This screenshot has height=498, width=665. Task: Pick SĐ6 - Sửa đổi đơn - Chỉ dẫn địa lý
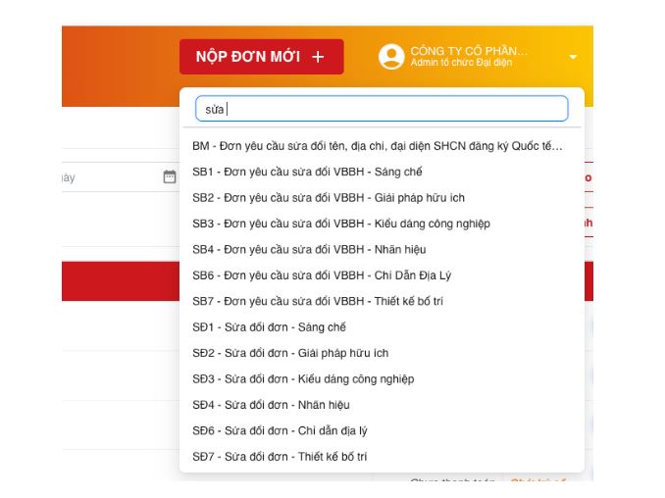click(280, 430)
